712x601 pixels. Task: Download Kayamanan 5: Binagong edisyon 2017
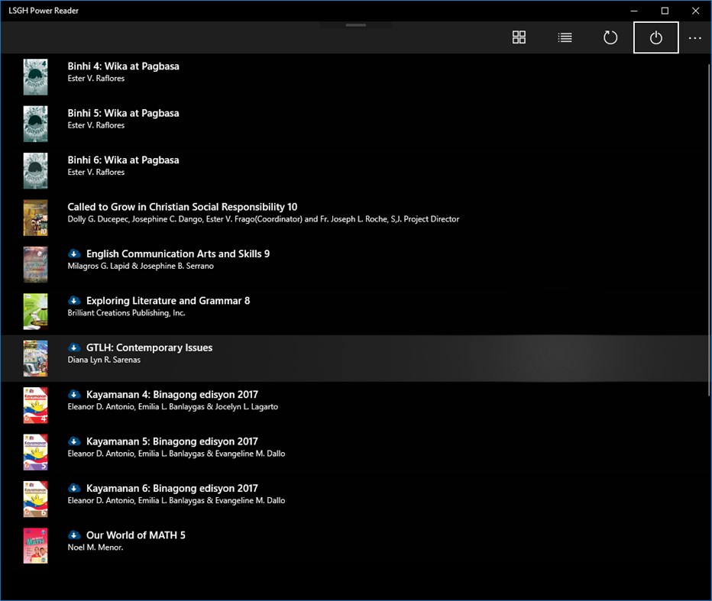click(x=74, y=441)
